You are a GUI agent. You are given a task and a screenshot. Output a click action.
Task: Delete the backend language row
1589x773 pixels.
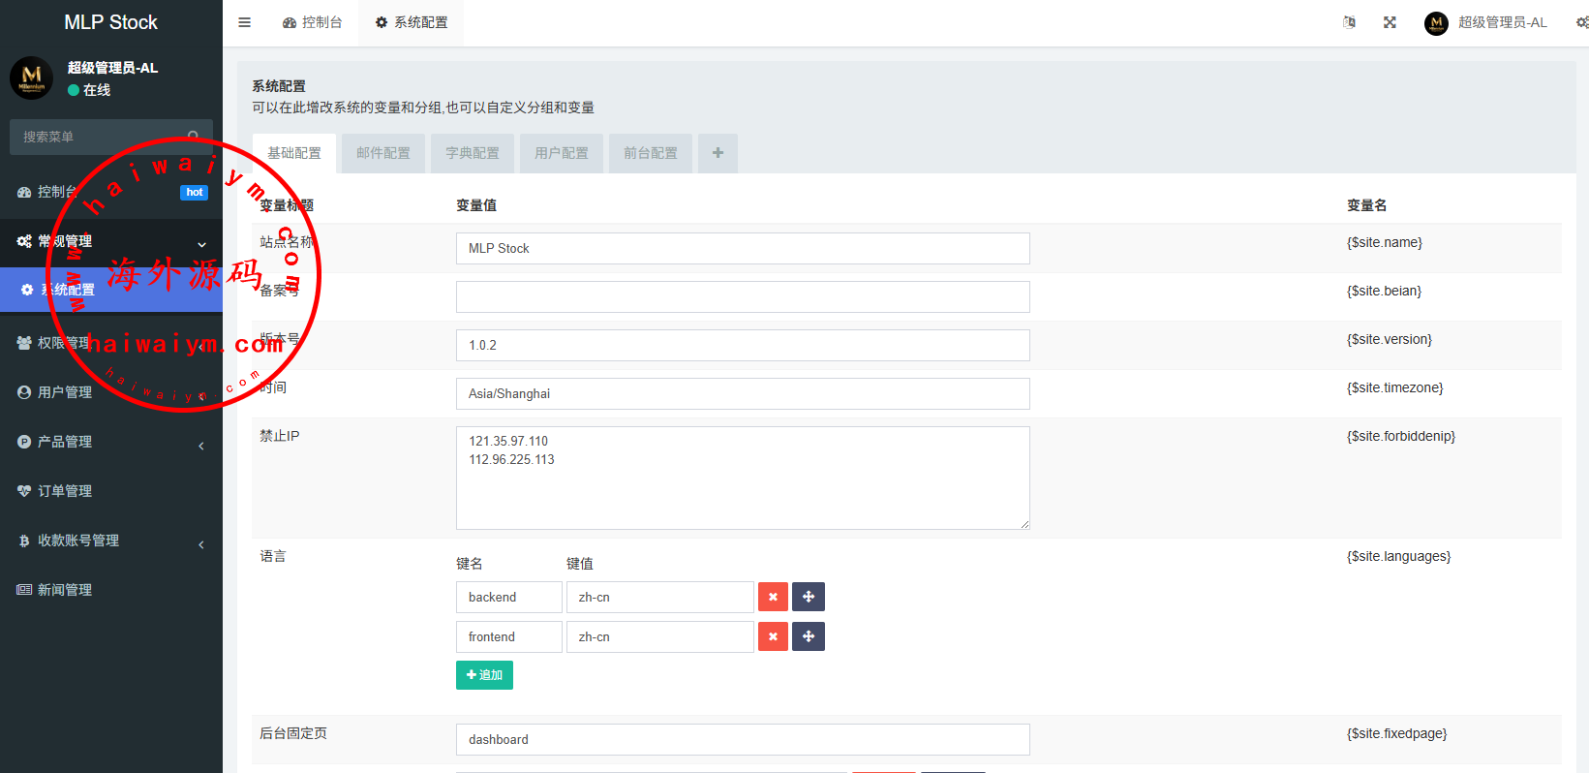(x=773, y=597)
